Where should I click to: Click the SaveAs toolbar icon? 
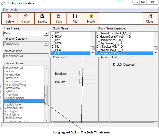pos(42,16)
